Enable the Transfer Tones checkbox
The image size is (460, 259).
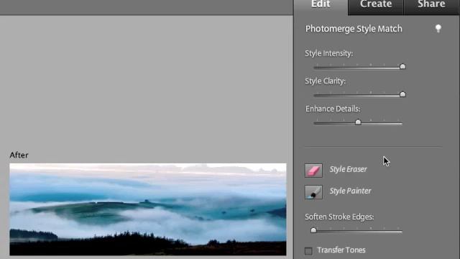pos(308,251)
